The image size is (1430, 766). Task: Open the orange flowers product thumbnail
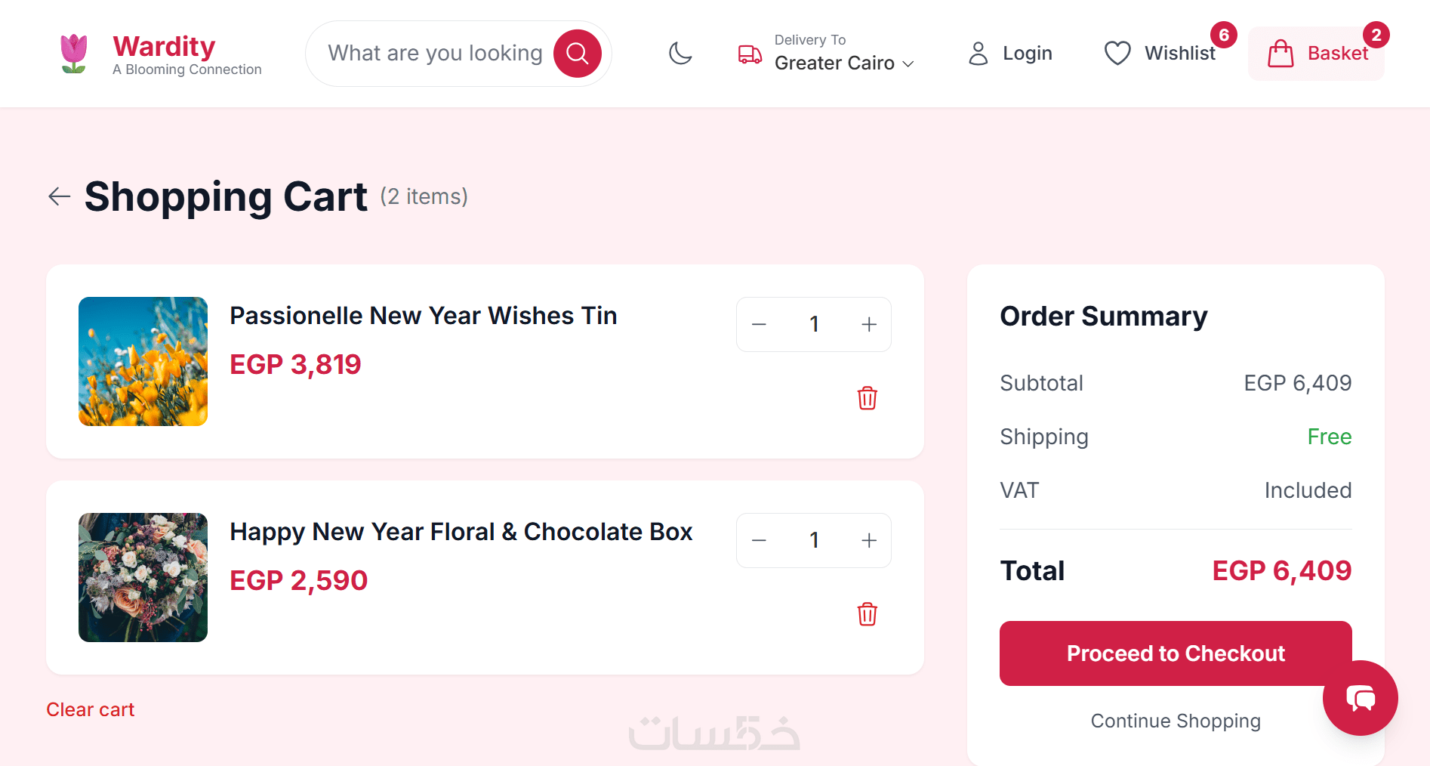point(143,361)
